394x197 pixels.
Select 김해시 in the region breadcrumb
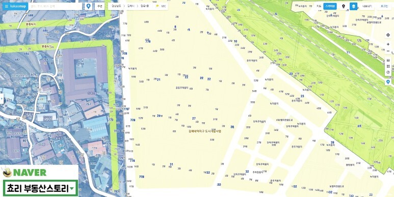click(x=131, y=6)
